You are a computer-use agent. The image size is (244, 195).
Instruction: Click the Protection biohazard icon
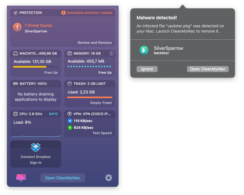15,12
